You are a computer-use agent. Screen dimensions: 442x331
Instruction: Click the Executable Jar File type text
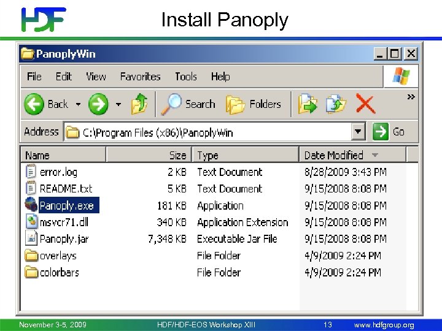click(237, 239)
